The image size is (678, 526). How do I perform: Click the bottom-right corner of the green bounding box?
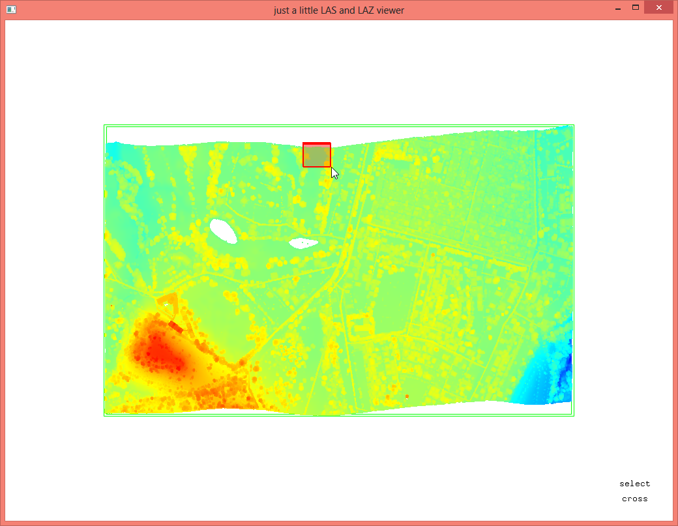click(573, 415)
